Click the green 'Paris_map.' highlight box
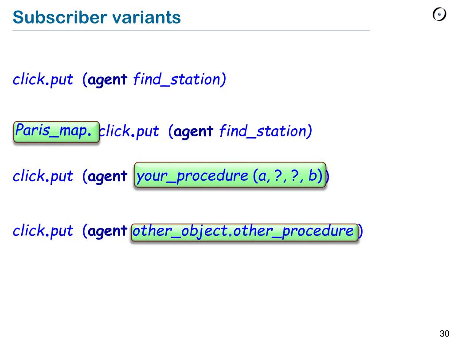Viewport: 454px width, 341px height. coord(56,131)
